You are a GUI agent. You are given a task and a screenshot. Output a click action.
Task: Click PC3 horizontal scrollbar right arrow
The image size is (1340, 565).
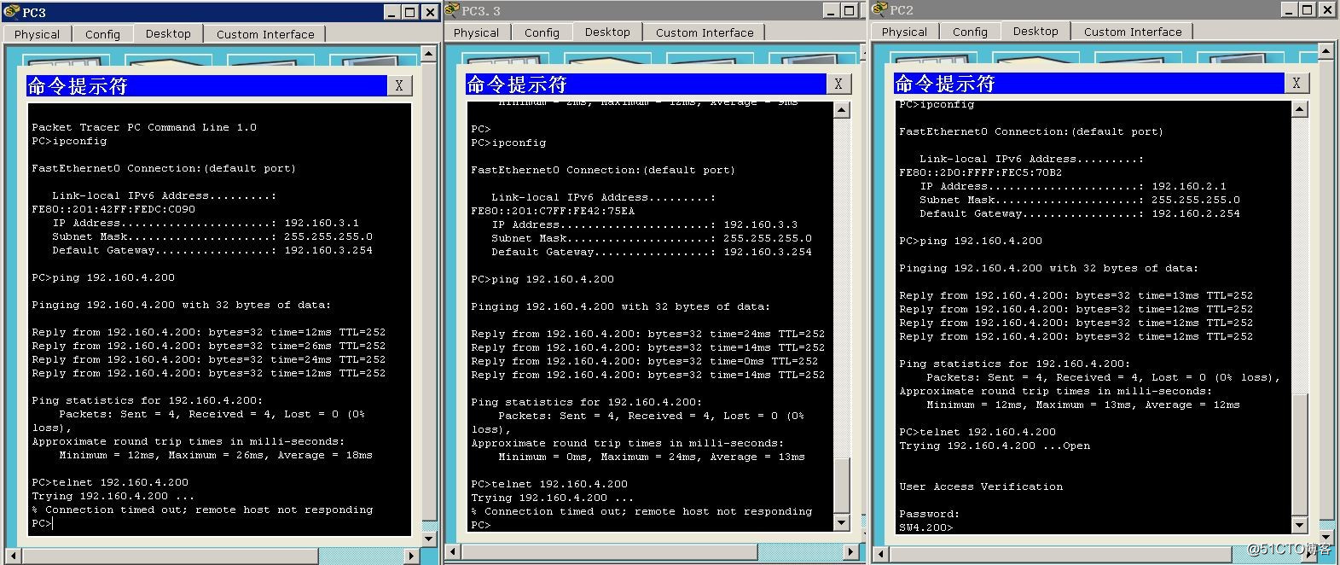pyautogui.click(x=413, y=555)
